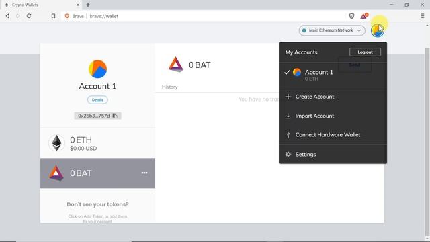Open Settings from the accounts menu
Image resolution: width=430 pixels, height=242 pixels.
[x=333, y=154]
